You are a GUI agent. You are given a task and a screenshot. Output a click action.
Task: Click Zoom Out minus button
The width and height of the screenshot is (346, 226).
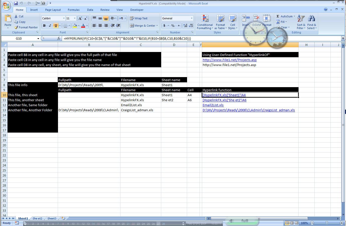tap(312, 223)
